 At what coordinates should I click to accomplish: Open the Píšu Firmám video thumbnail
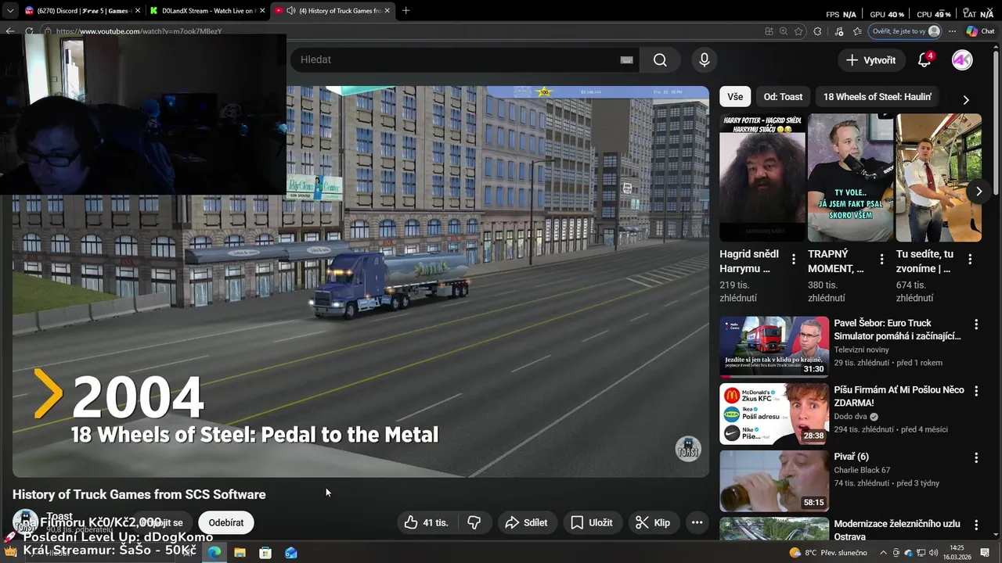pos(774,414)
